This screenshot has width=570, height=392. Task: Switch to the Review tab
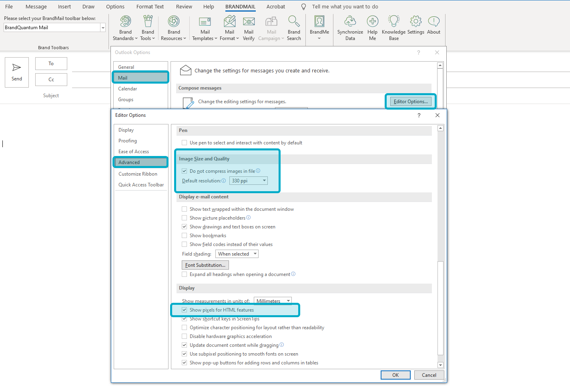[184, 7]
